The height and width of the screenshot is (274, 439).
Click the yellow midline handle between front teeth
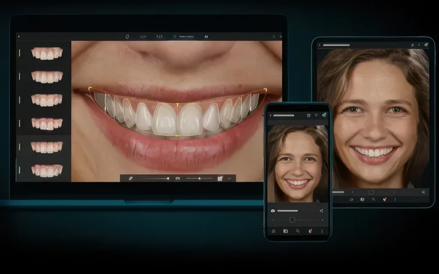(177, 104)
